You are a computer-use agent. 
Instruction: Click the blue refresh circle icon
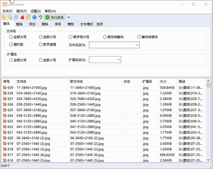[34, 17]
